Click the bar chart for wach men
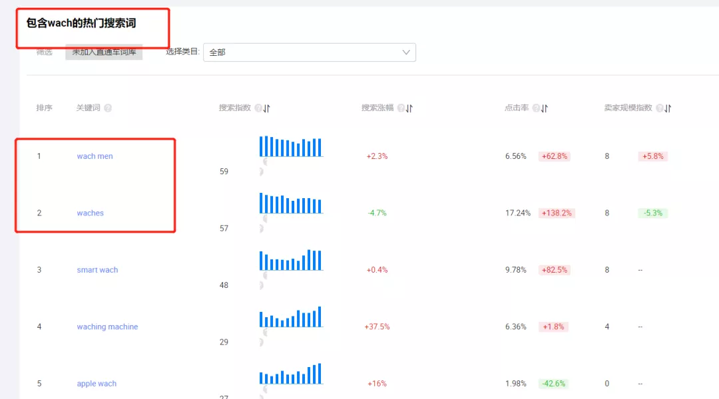 [x=291, y=147]
